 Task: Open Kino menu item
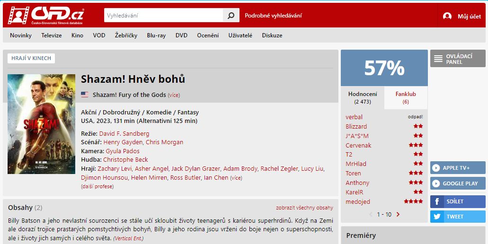click(x=77, y=35)
